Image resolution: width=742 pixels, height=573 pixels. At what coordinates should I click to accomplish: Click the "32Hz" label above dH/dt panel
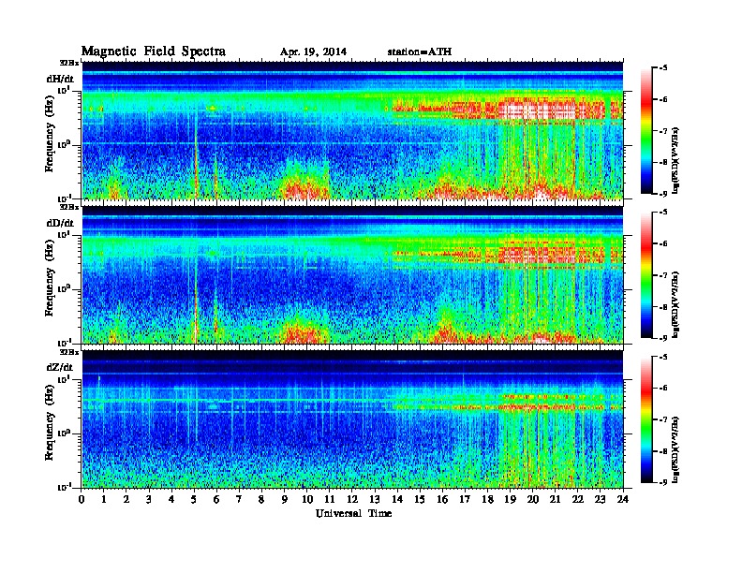68,63
